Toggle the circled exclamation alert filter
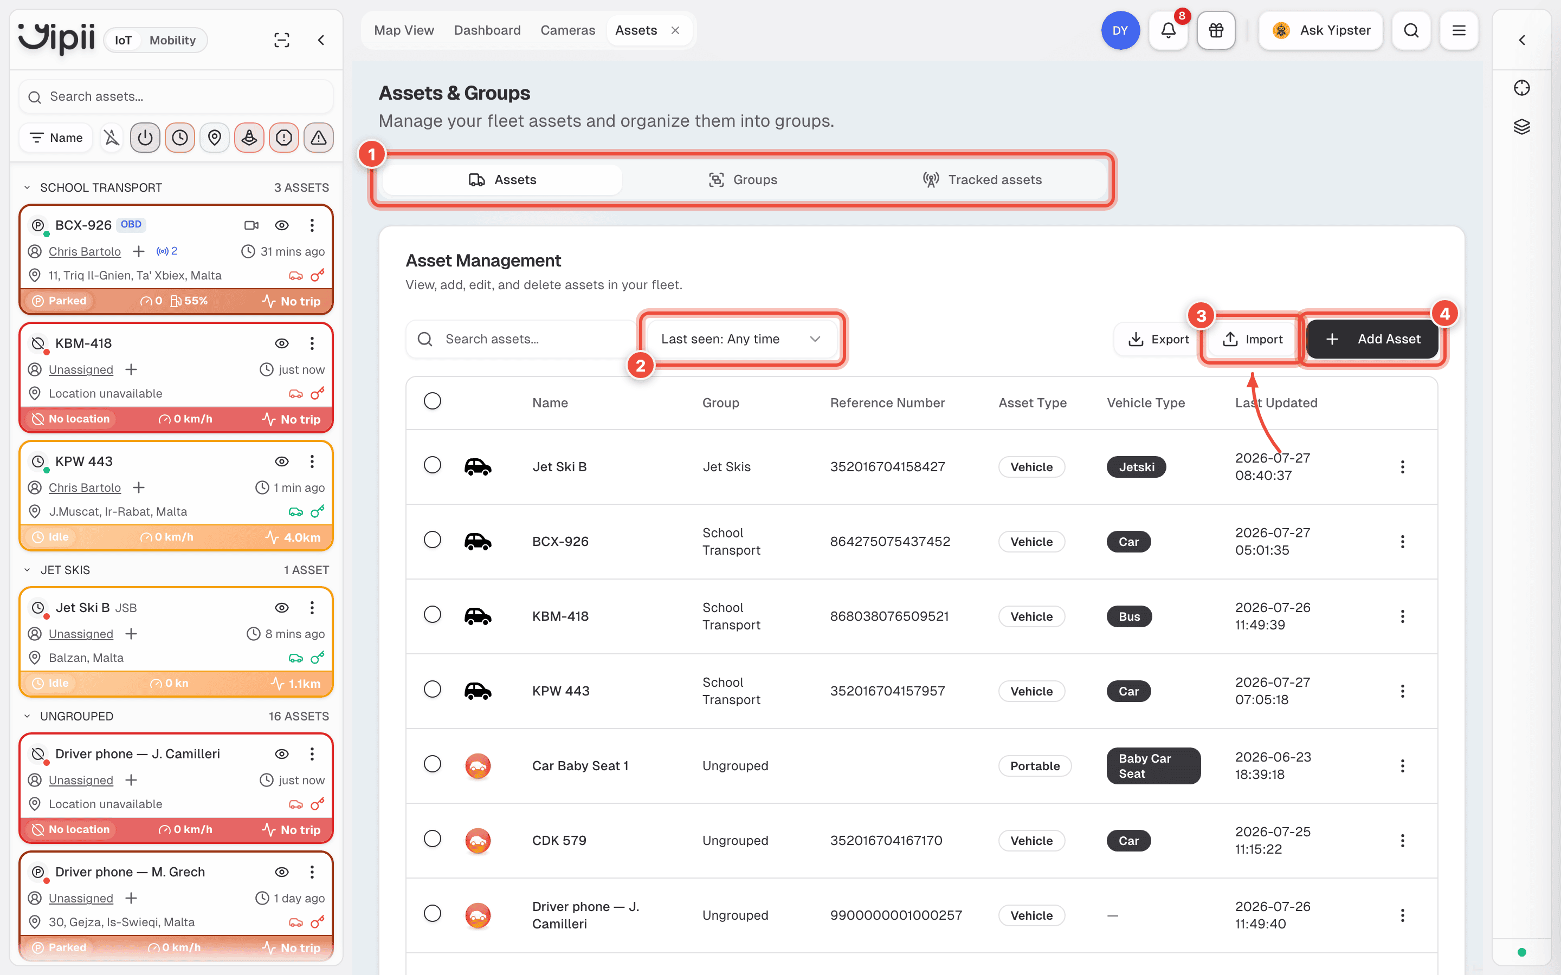The width and height of the screenshot is (1561, 975). [x=284, y=138]
